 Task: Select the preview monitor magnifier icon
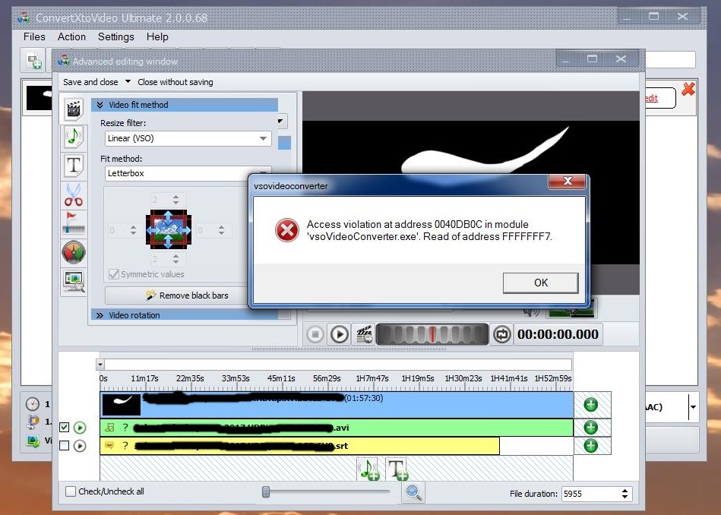click(x=74, y=281)
